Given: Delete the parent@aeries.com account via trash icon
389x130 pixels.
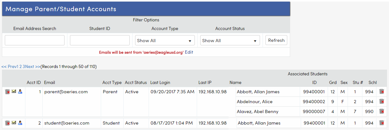Looking at the screenshot, I should click(7, 92).
